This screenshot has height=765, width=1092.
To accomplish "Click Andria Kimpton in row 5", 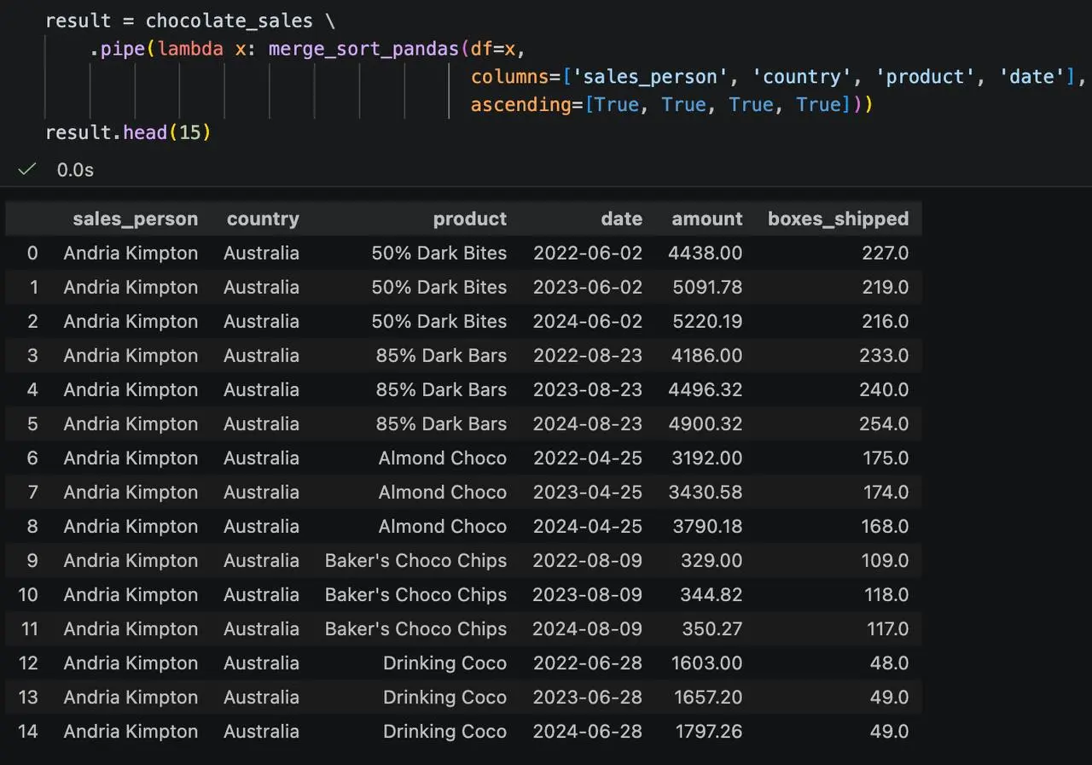I will 131,423.
